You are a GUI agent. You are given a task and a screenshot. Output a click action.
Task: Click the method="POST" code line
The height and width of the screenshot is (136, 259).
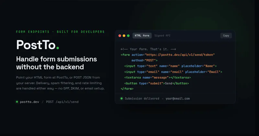tap(144, 60)
